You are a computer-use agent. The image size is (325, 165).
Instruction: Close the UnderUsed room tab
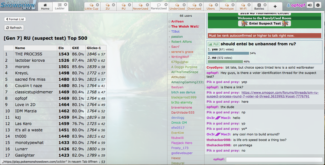click(x=184, y=5)
